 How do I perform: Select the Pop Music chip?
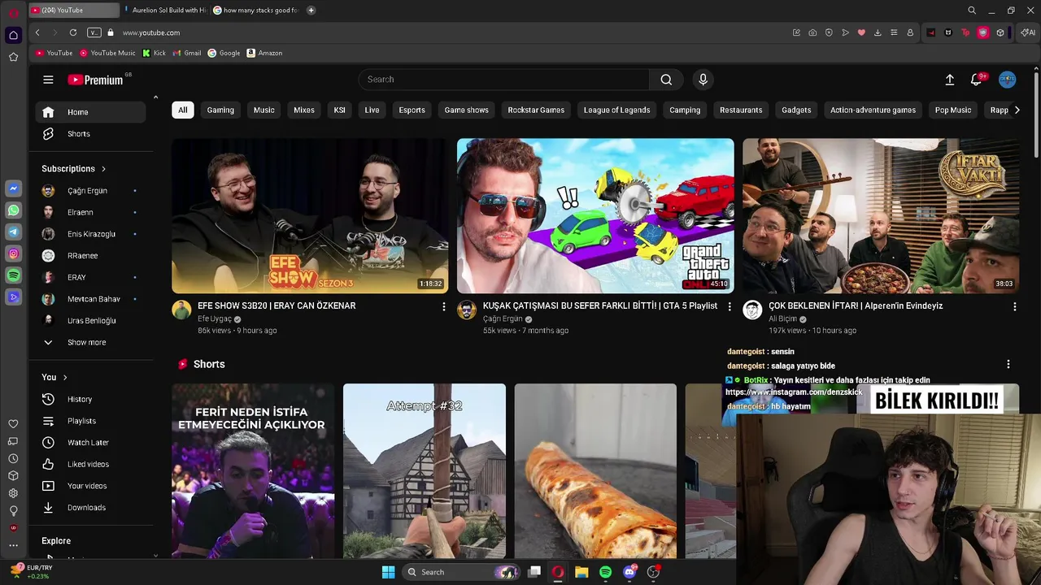coord(953,110)
